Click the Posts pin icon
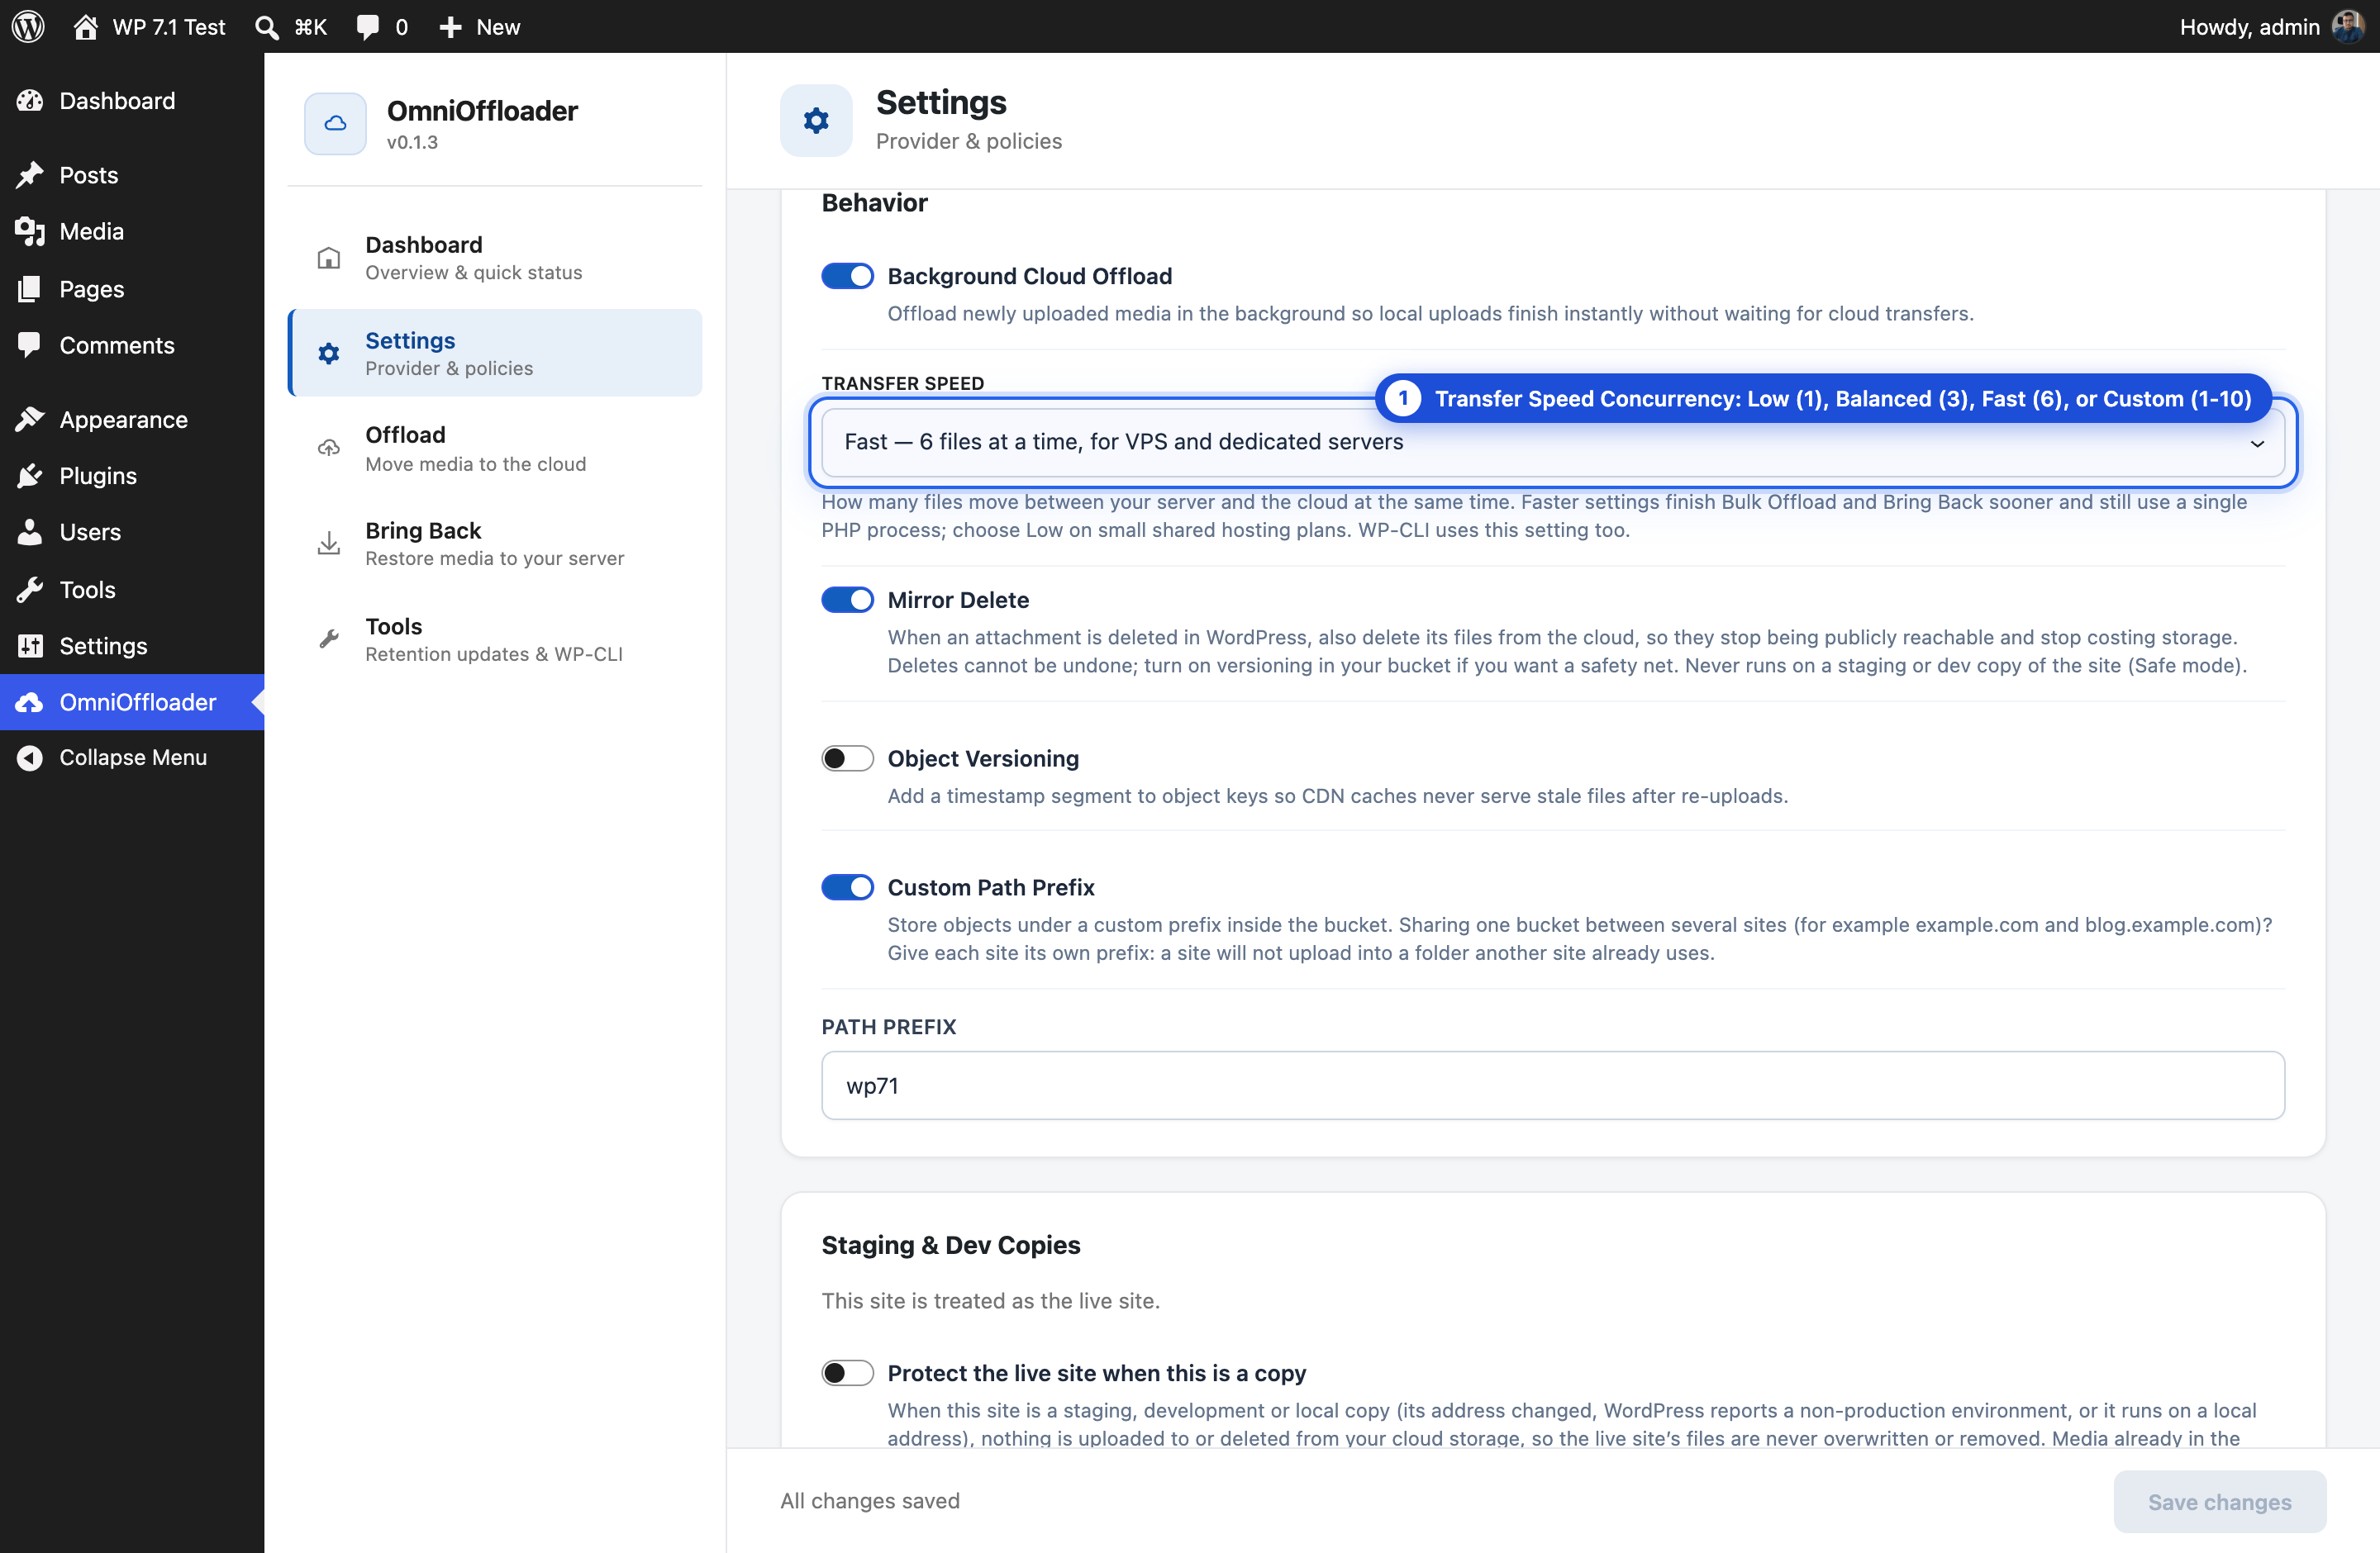This screenshot has width=2380, height=1553. pos(30,175)
